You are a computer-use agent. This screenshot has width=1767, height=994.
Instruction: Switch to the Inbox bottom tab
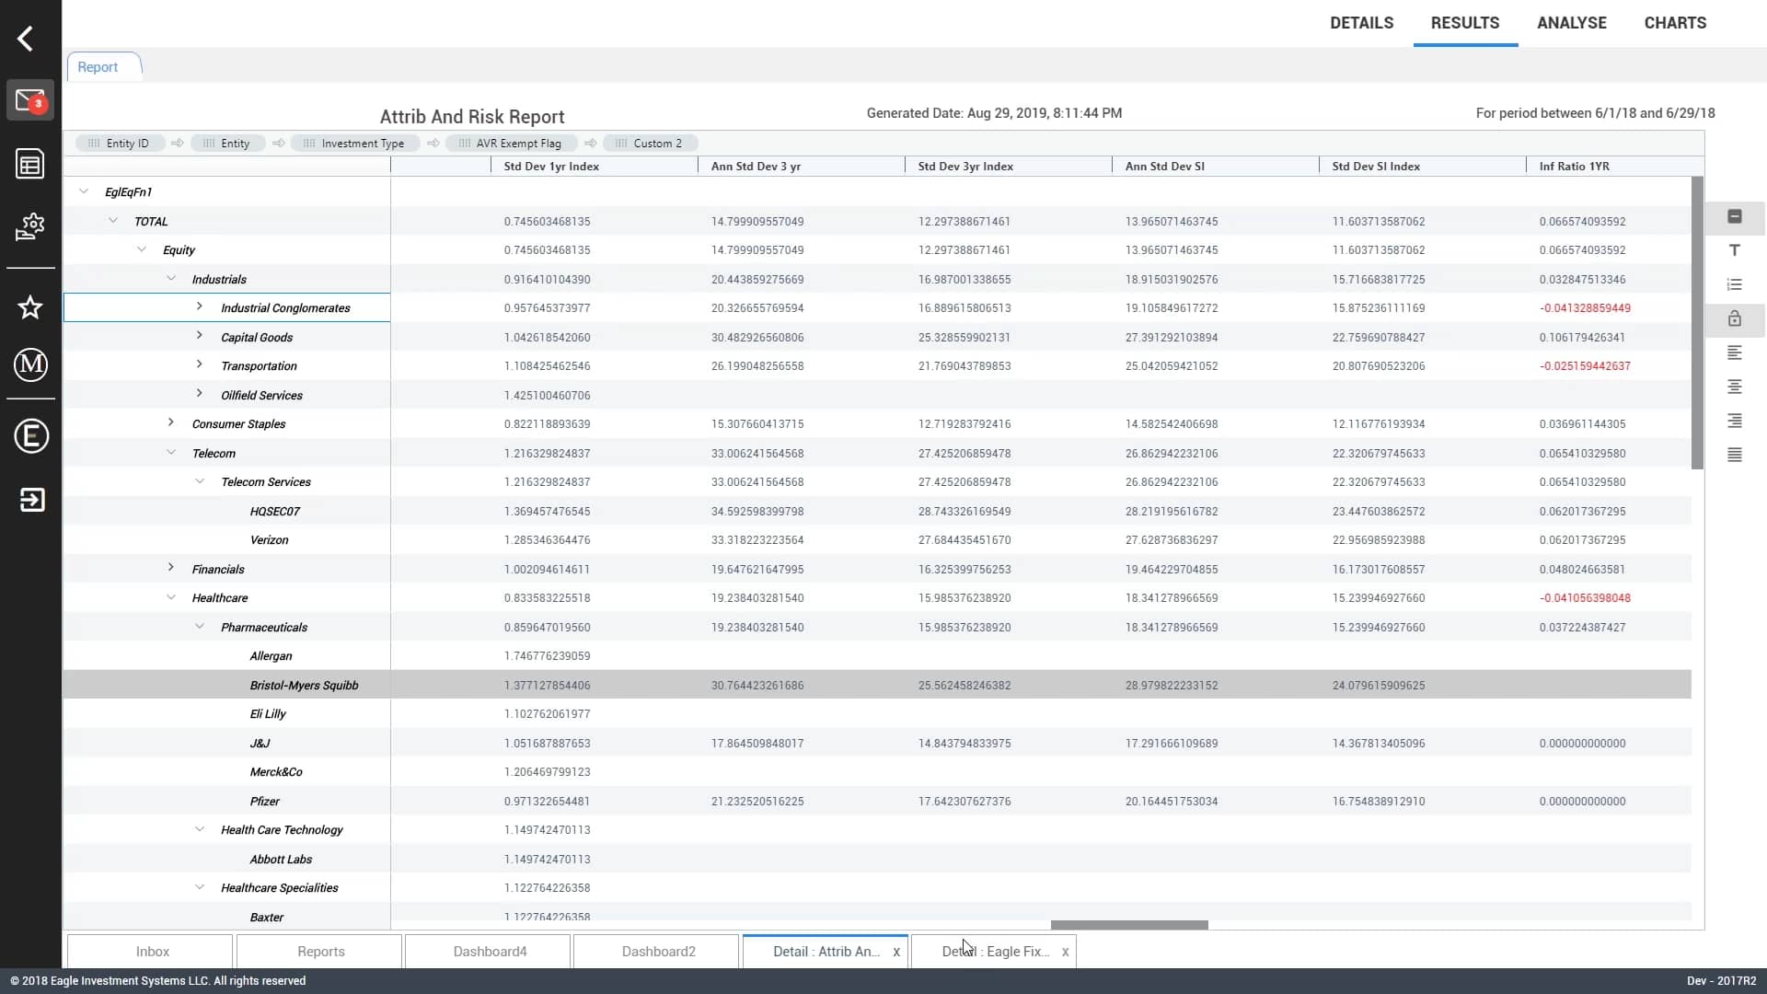click(150, 952)
